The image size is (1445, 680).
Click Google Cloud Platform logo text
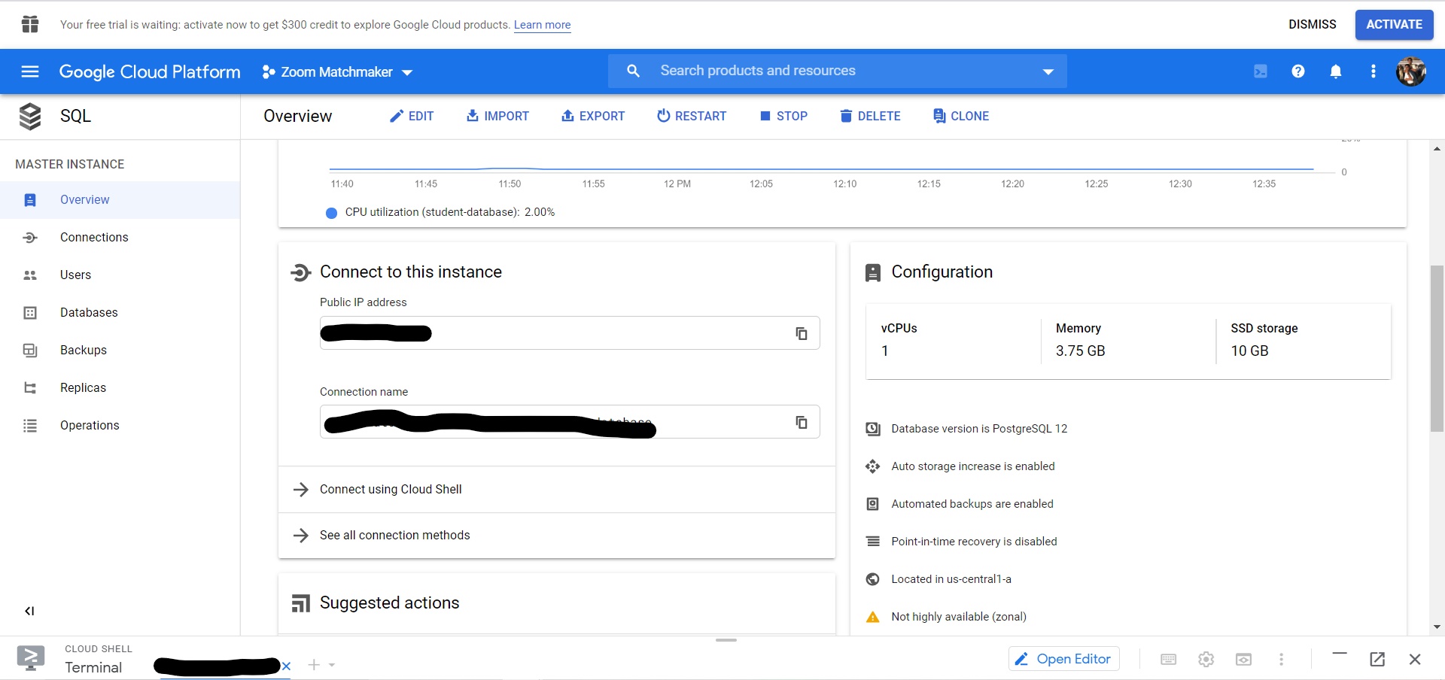tap(150, 71)
